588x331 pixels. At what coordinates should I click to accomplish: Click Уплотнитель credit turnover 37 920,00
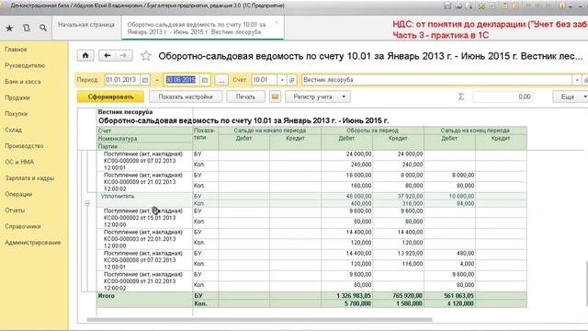(411, 196)
